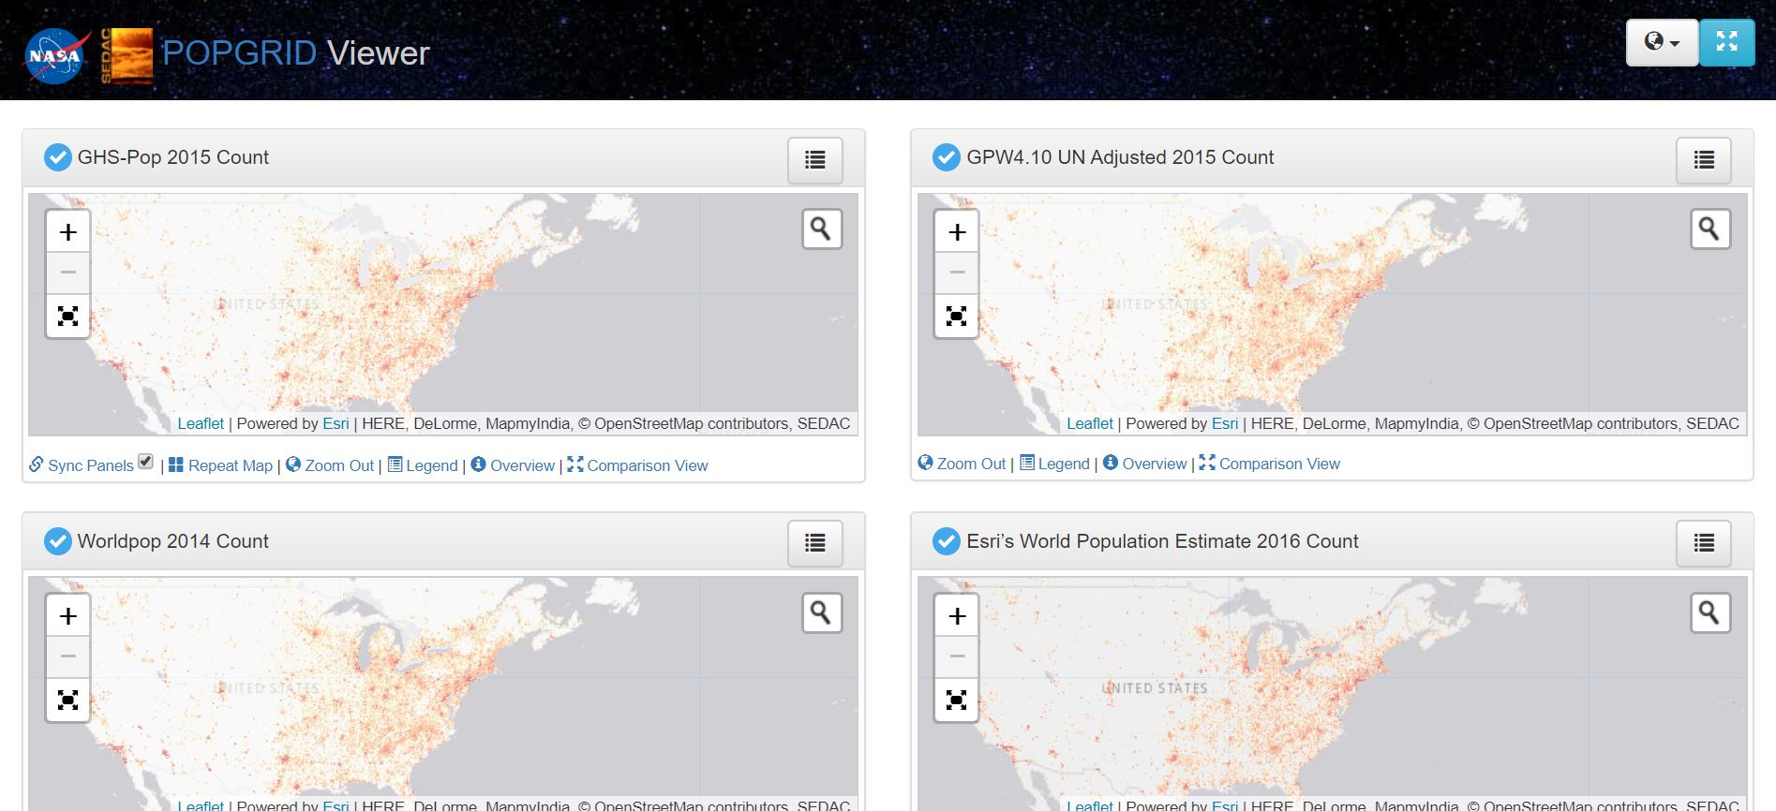The height and width of the screenshot is (811, 1776).
Task: Uncheck the Sync Panels checkbox
Action: [x=145, y=461]
